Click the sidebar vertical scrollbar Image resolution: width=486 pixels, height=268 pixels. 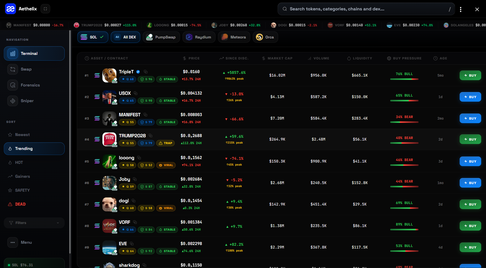[70, 142]
